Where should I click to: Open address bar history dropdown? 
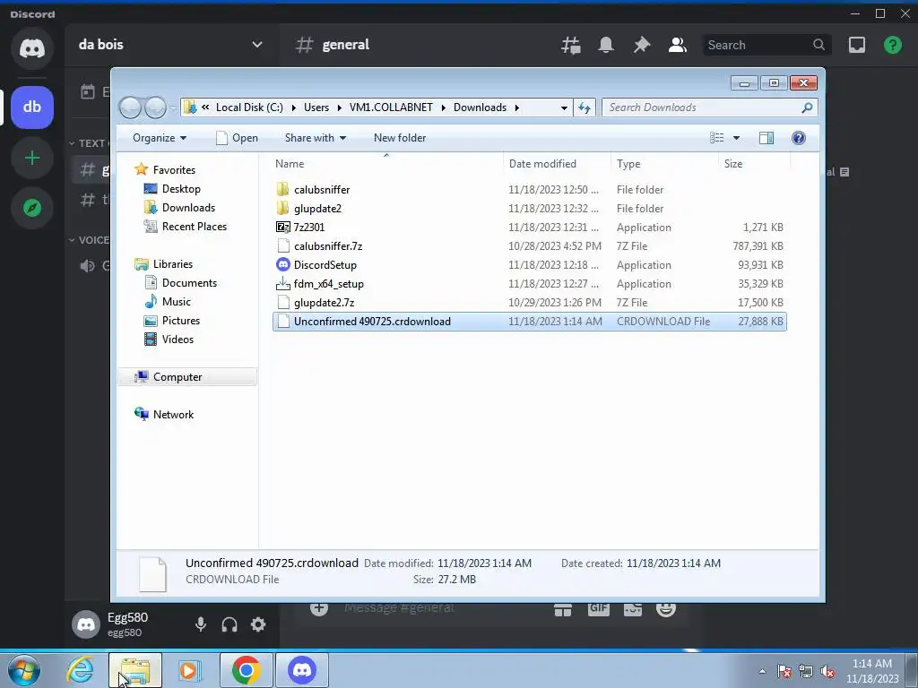point(564,107)
